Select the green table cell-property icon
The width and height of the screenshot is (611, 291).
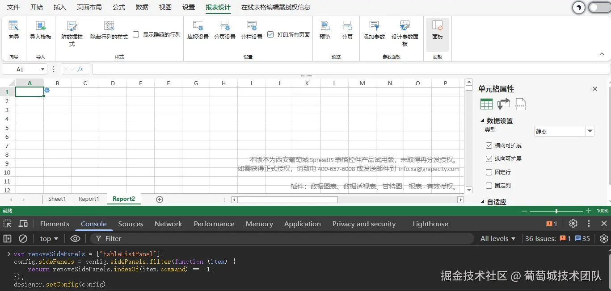[486, 104]
